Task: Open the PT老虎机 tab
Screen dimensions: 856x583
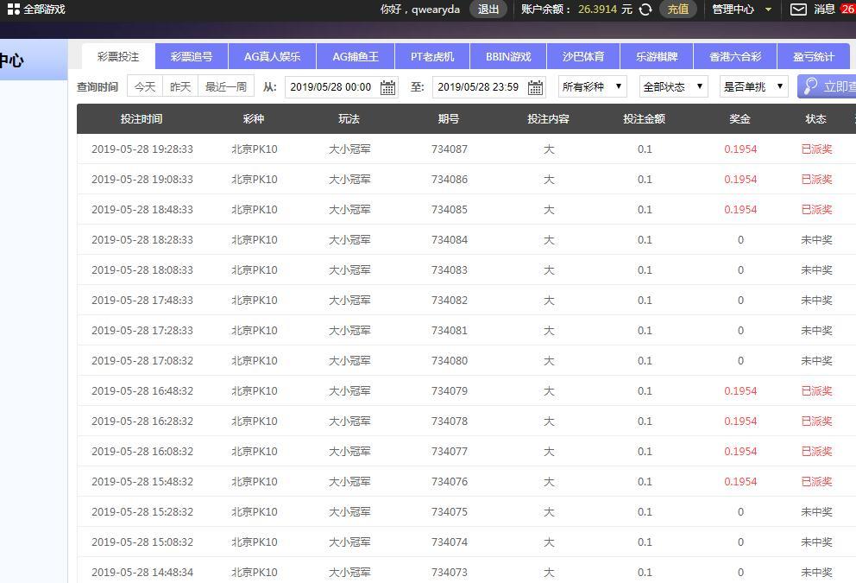Action: pyautogui.click(x=432, y=56)
